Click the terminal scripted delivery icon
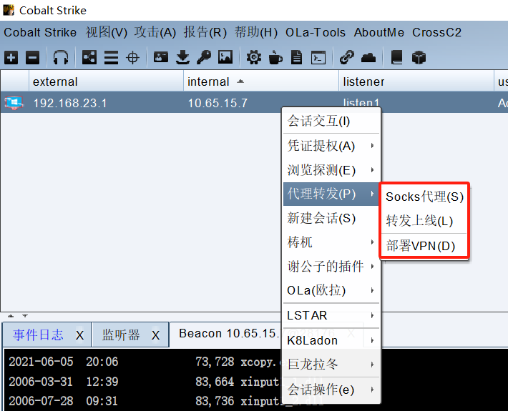Viewport: 508px width, 411px height. tap(318, 58)
